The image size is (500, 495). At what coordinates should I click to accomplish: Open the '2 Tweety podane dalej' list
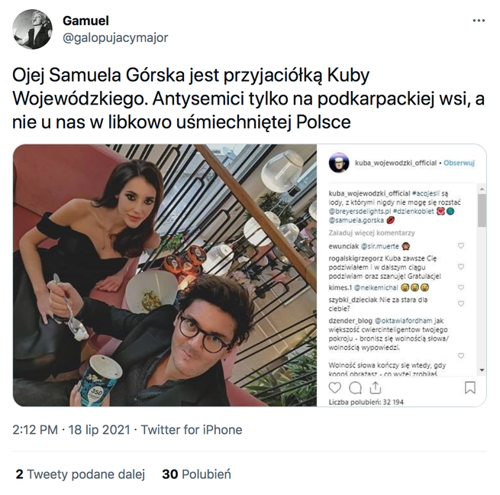(x=80, y=474)
